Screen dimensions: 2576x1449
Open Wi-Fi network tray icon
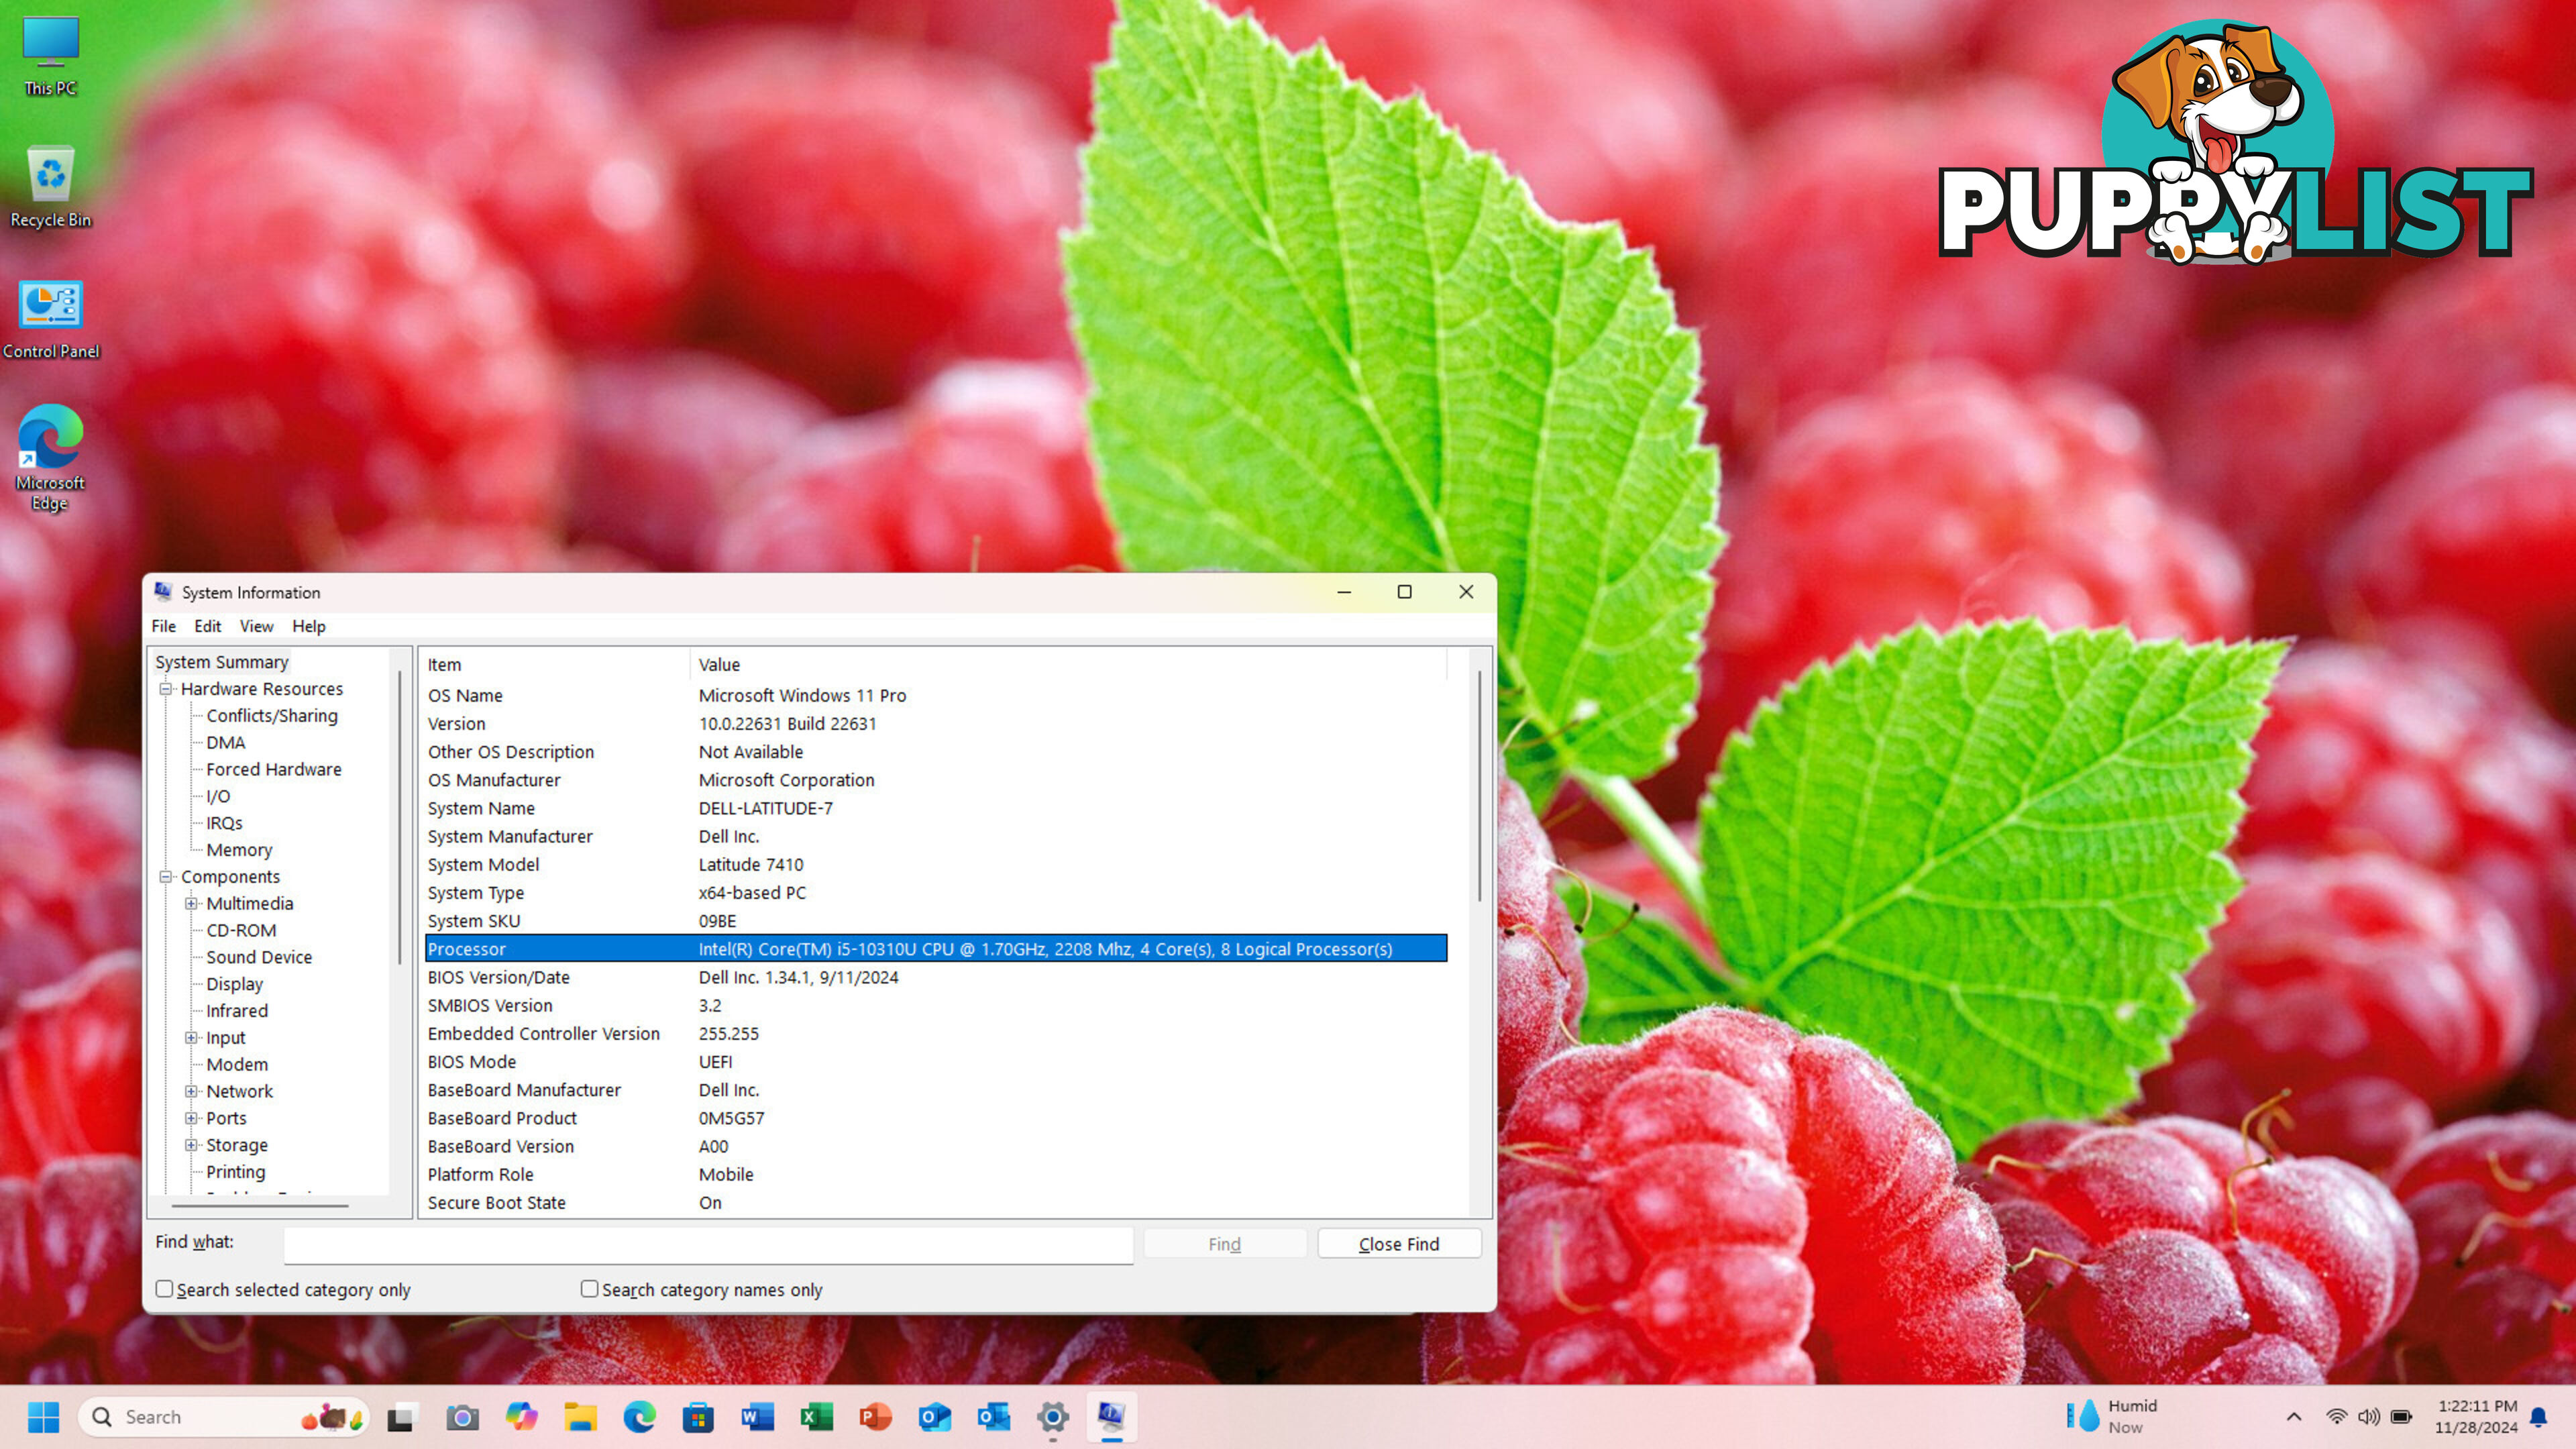coord(2336,1417)
